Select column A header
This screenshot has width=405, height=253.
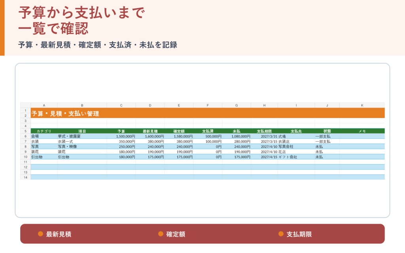pos(44,105)
